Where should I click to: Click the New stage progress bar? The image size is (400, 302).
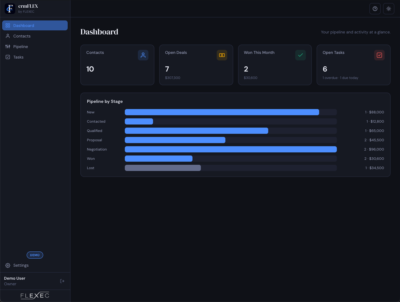click(222, 112)
